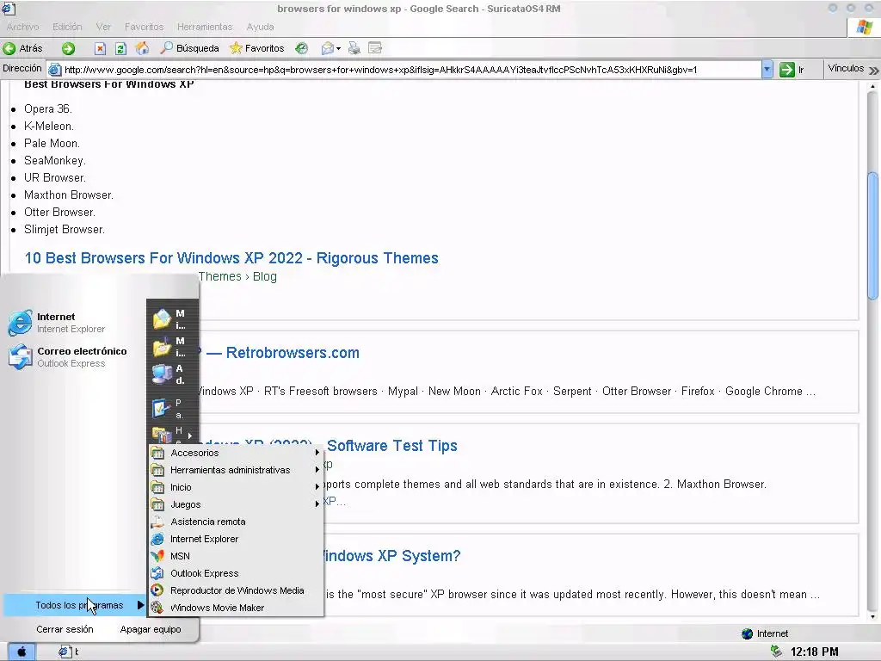Screen dimensions: 881x661
Task: Go back with the Atrás button
Action: [23, 48]
